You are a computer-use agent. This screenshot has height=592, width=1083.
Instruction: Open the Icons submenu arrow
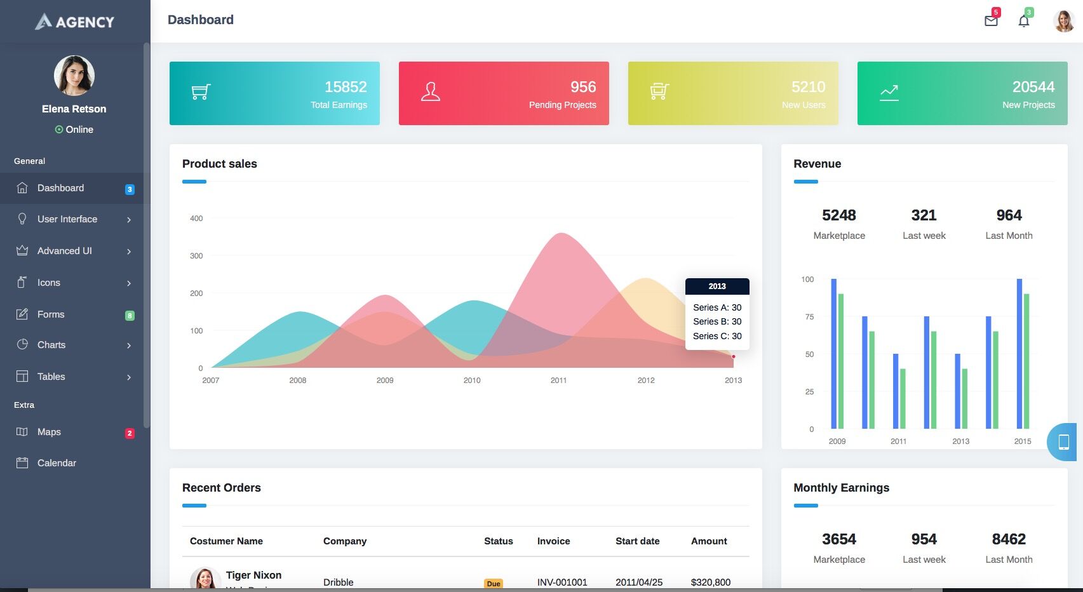(x=129, y=283)
